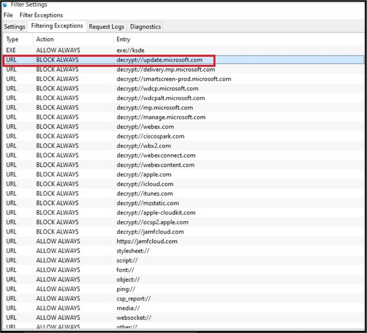This screenshot has width=367, height=333.
Task: Select decrypt://icloud.com entry
Action: tap(145, 184)
